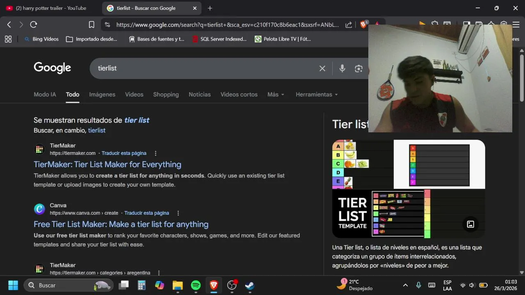Switch to the Imágenes tab

point(102,95)
